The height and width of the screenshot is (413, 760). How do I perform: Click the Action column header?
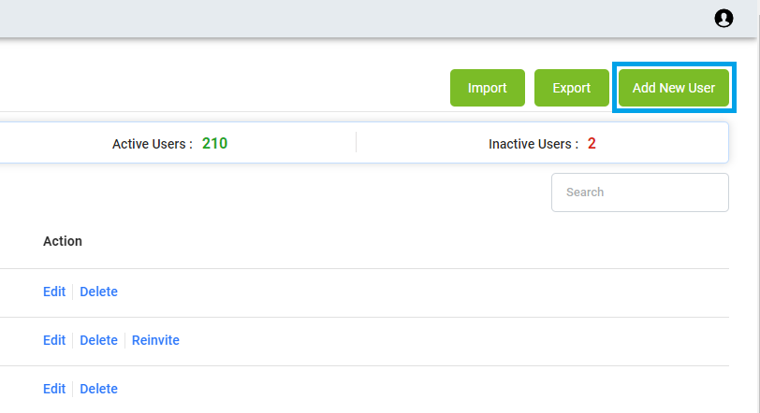coord(63,241)
